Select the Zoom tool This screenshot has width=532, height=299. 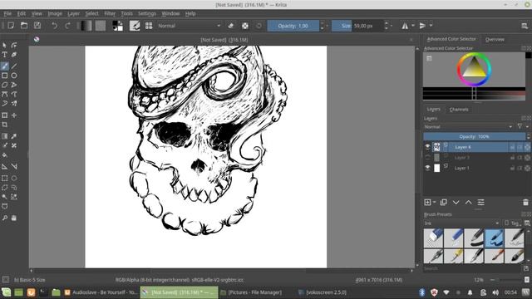5,218
